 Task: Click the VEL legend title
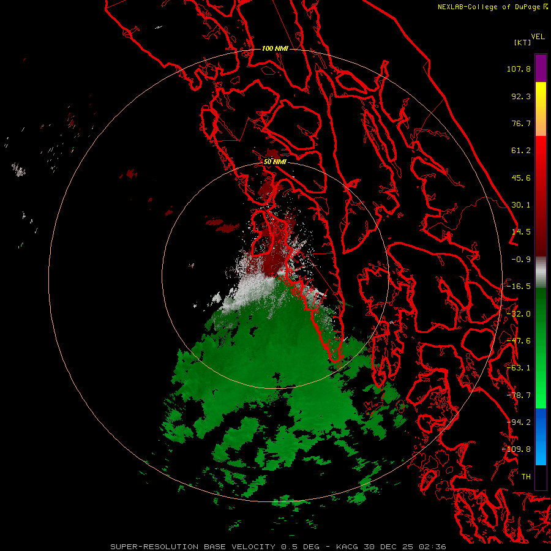(x=538, y=37)
